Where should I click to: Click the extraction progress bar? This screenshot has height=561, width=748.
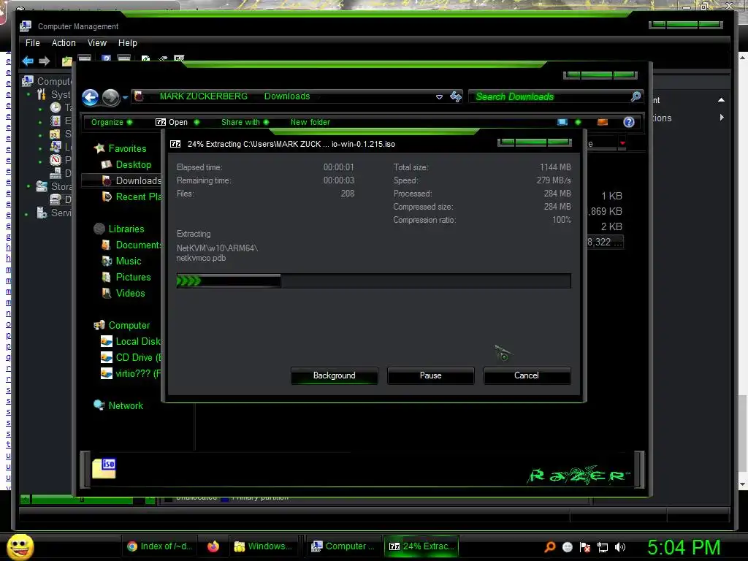pos(373,280)
